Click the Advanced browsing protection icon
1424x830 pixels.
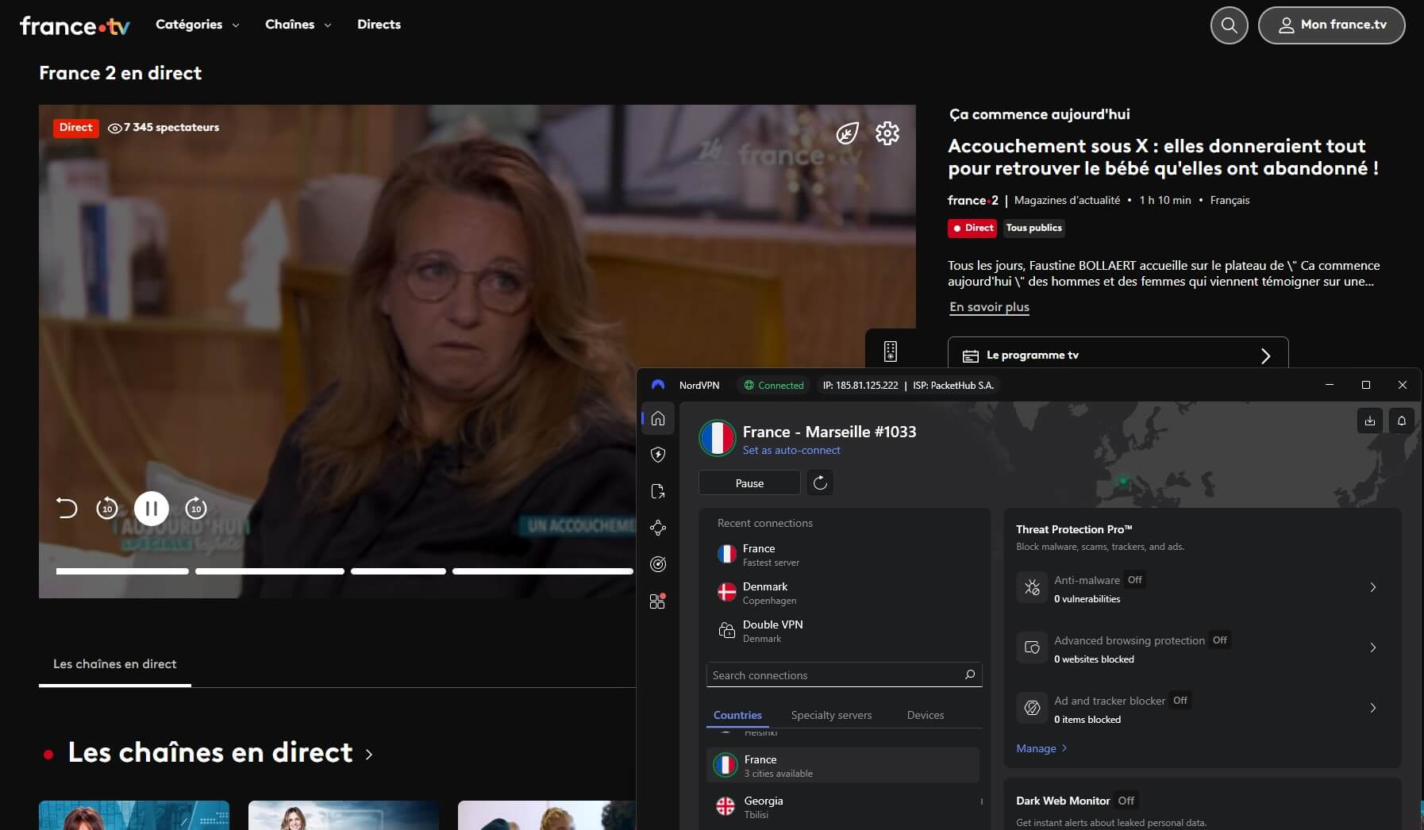click(x=1032, y=648)
